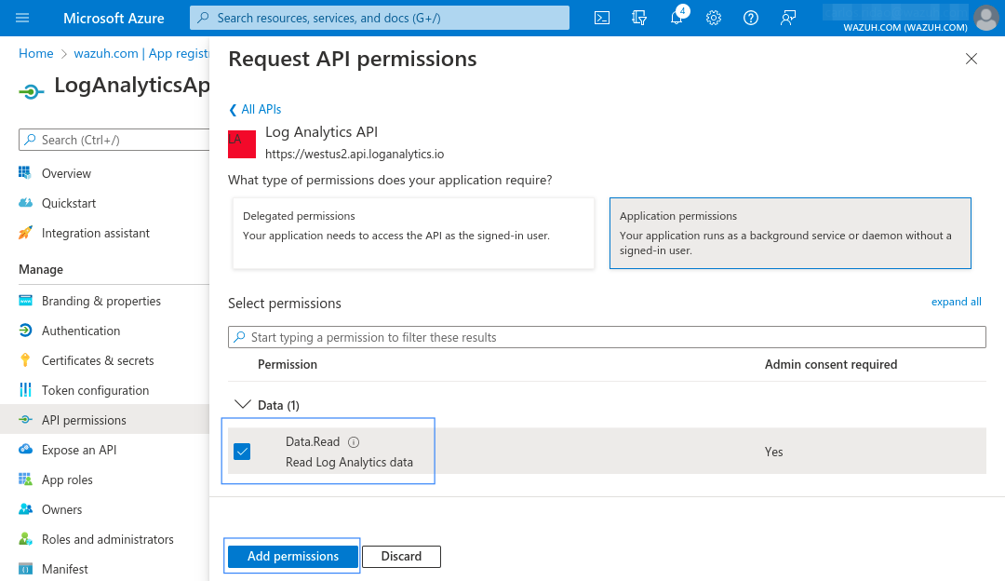Click the Expose an API cloud icon
The height and width of the screenshot is (581, 1005).
pos(25,450)
